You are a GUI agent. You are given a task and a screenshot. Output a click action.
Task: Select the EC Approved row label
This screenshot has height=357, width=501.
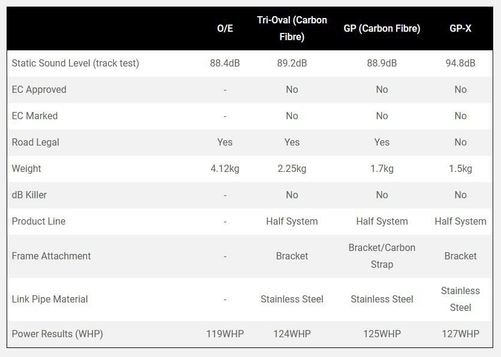[39, 89]
